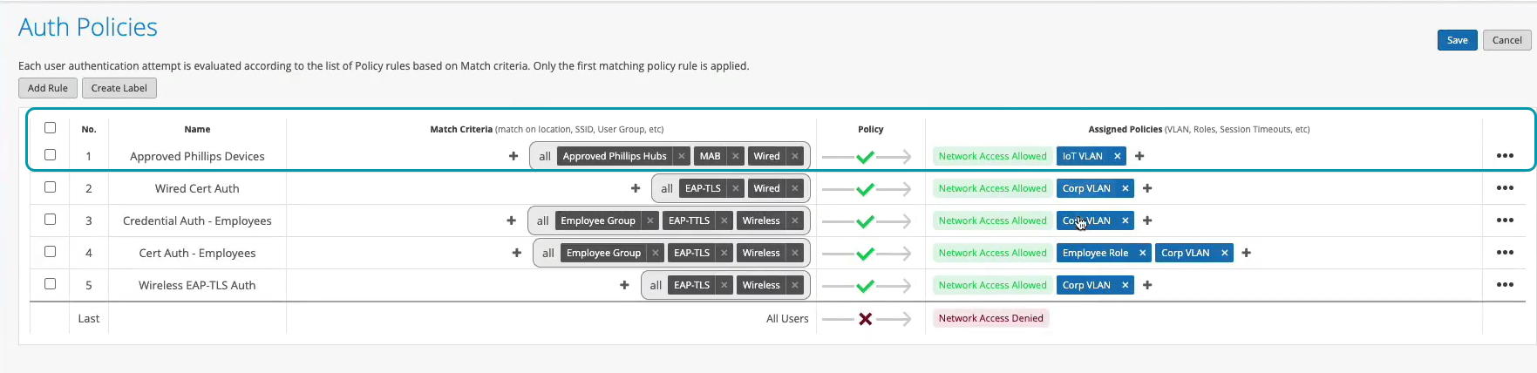Viewport: 1537px width, 373px height.
Task: Toggle policy action checkmark for rule 2
Action: (865, 189)
